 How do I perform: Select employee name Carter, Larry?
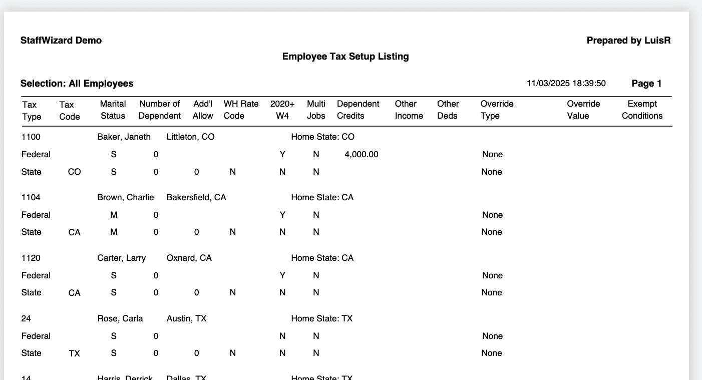pyautogui.click(x=122, y=258)
